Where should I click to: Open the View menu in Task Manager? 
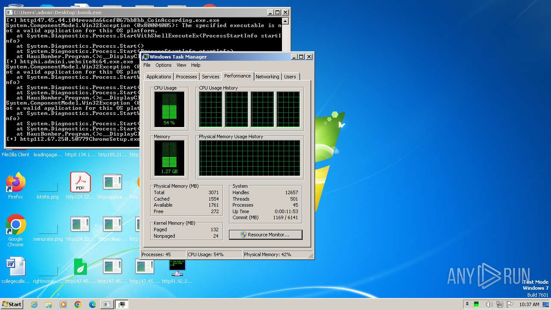[181, 65]
